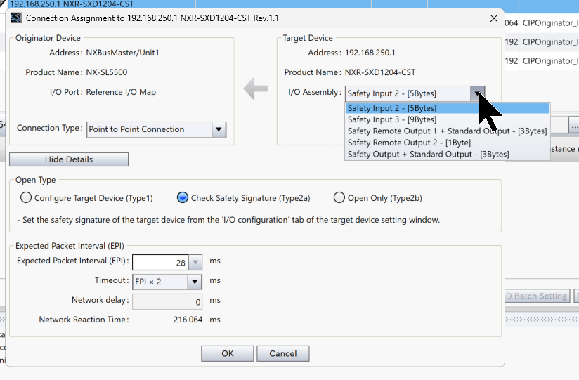This screenshot has width=579, height=380.
Task: Open the Connection Type dropdown
Action: point(219,130)
